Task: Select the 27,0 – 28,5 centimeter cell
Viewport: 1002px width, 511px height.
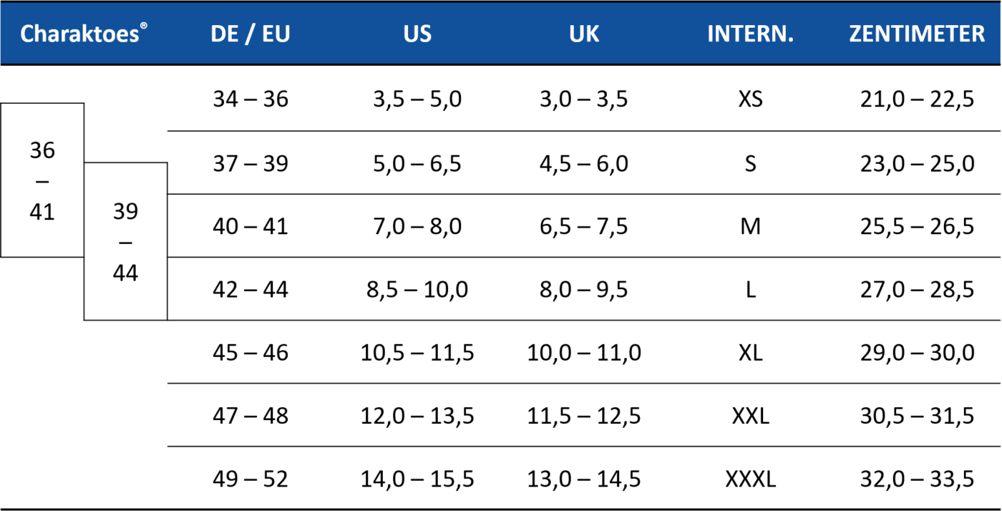Action: [x=917, y=290]
